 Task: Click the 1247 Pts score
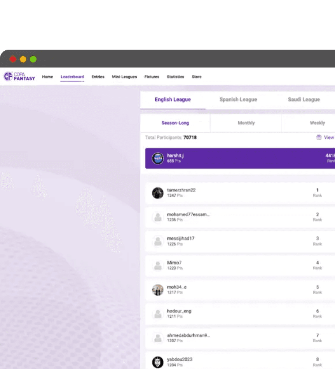coord(175,195)
